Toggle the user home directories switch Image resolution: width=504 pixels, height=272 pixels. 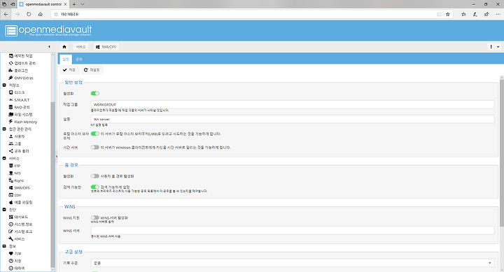(x=94, y=176)
